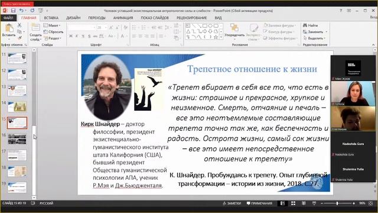Screen dimensions: 378x213
Task: Open the Макет layout dropdown
Action: point(52,25)
